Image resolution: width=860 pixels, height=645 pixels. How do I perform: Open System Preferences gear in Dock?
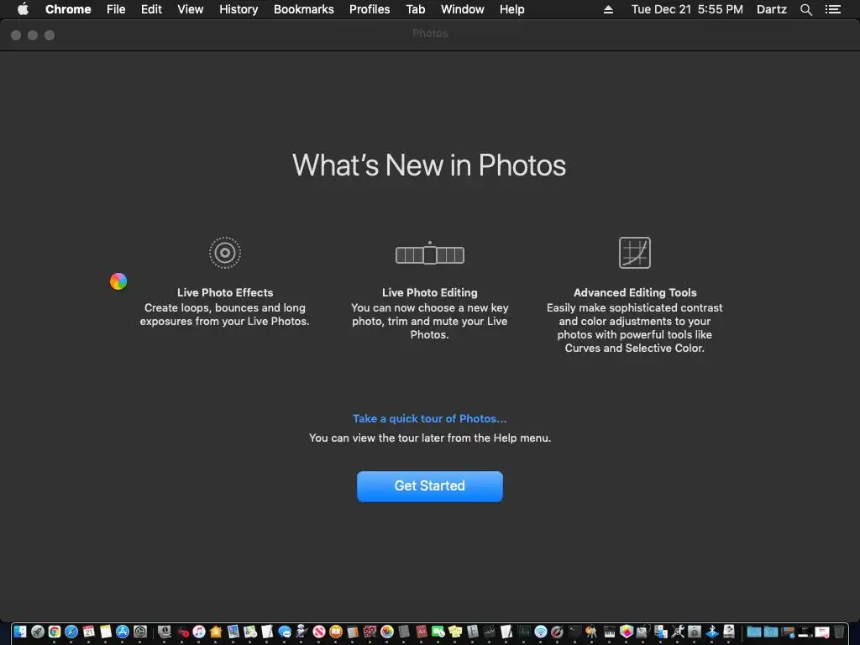(140, 632)
